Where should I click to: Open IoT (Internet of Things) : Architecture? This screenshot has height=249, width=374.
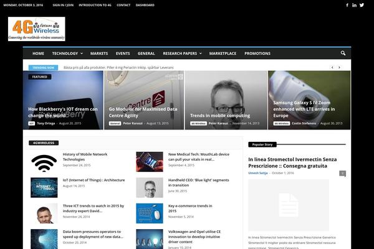(x=93, y=180)
